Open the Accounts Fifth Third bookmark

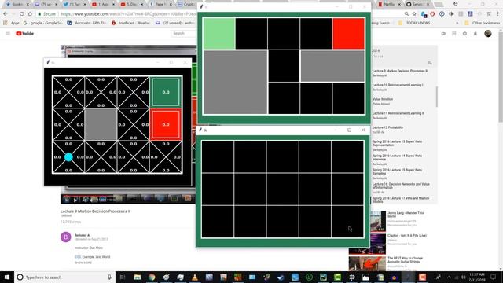[86, 23]
